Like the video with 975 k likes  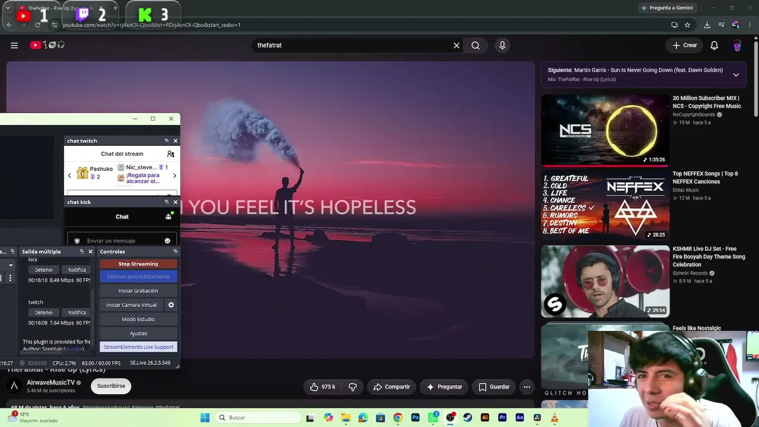[x=322, y=387]
